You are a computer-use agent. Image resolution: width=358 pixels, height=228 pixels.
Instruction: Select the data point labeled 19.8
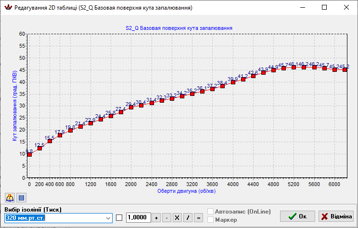pos(70,130)
